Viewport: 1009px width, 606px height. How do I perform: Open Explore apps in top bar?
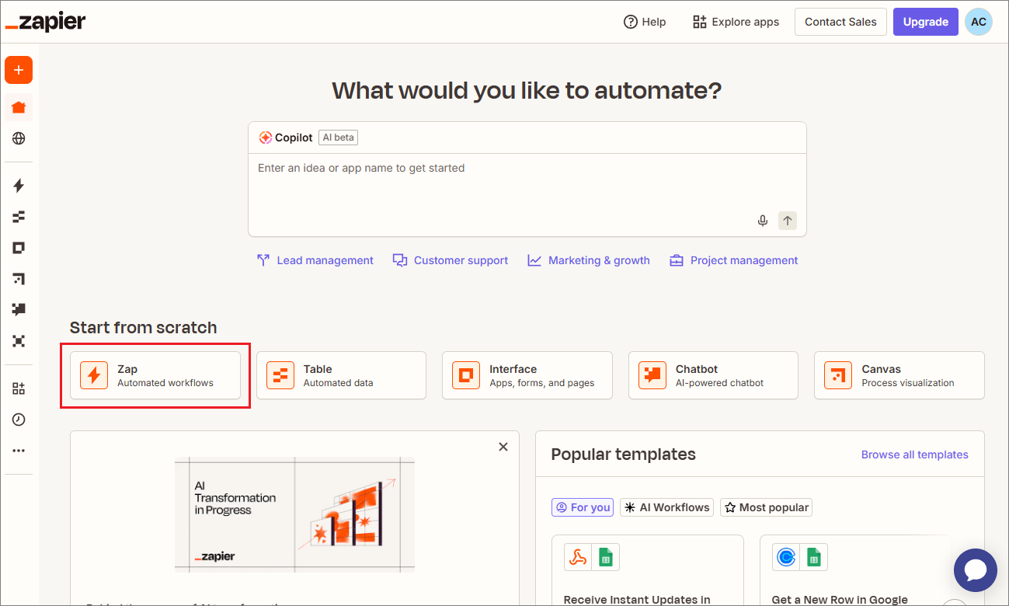tap(736, 22)
